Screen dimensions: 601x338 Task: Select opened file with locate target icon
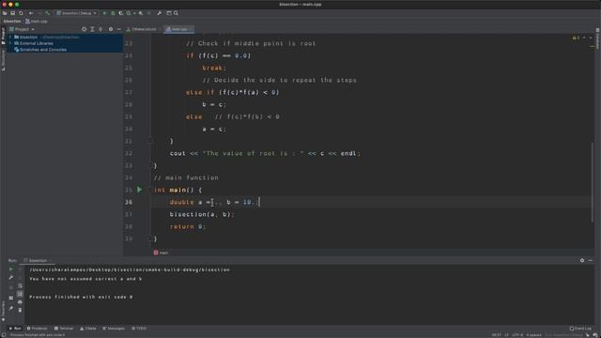[x=84, y=29]
